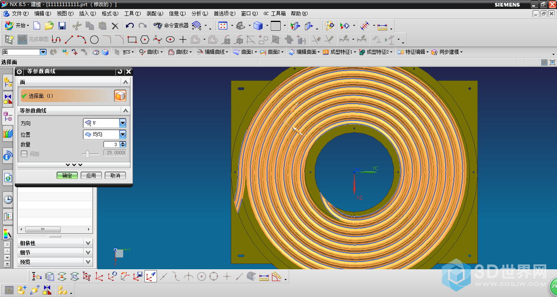
Task: Open the Part Navigator sidebar icon
Action: point(8,117)
